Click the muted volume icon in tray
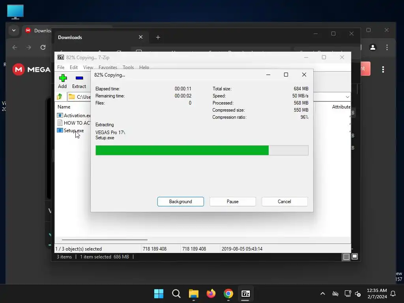 358,294
